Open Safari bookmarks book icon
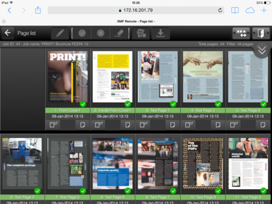 point(234,11)
